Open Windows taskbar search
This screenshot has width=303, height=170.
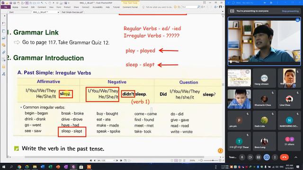[x=11, y=167]
